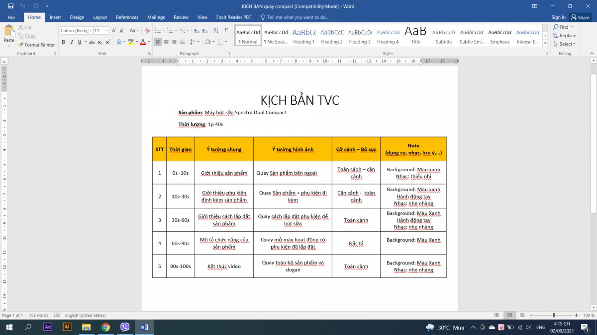Click the yellow Text Highlight Color button
Image resolution: width=597 pixels, height=335 pixels.
pos(130,42)
